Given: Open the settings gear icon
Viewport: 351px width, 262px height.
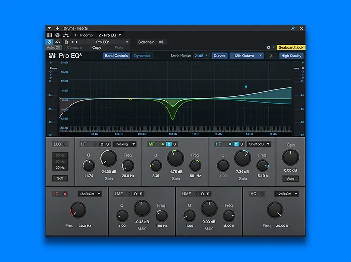Looking at the screenshot, I should (x=269, y=47).
